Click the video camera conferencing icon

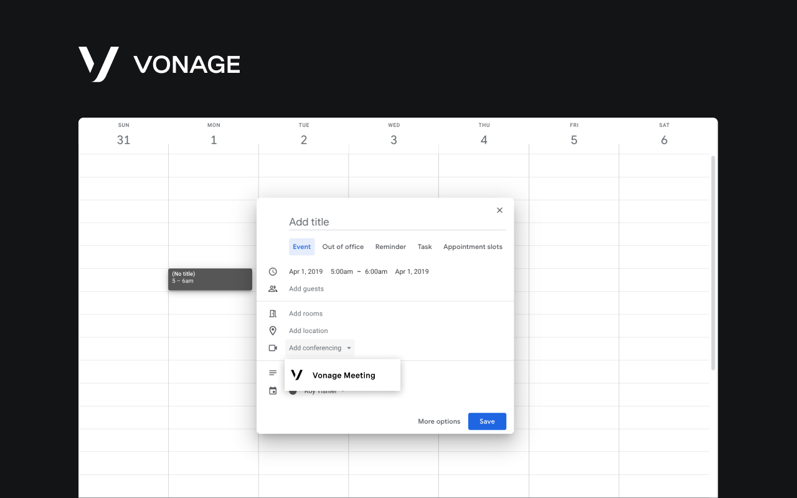pos(273,348)
